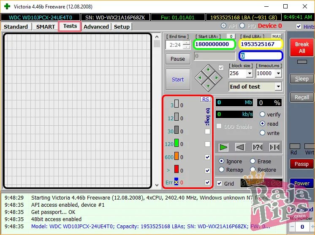
Task: Click the Recall button
Action: click(x=302, y=97)
